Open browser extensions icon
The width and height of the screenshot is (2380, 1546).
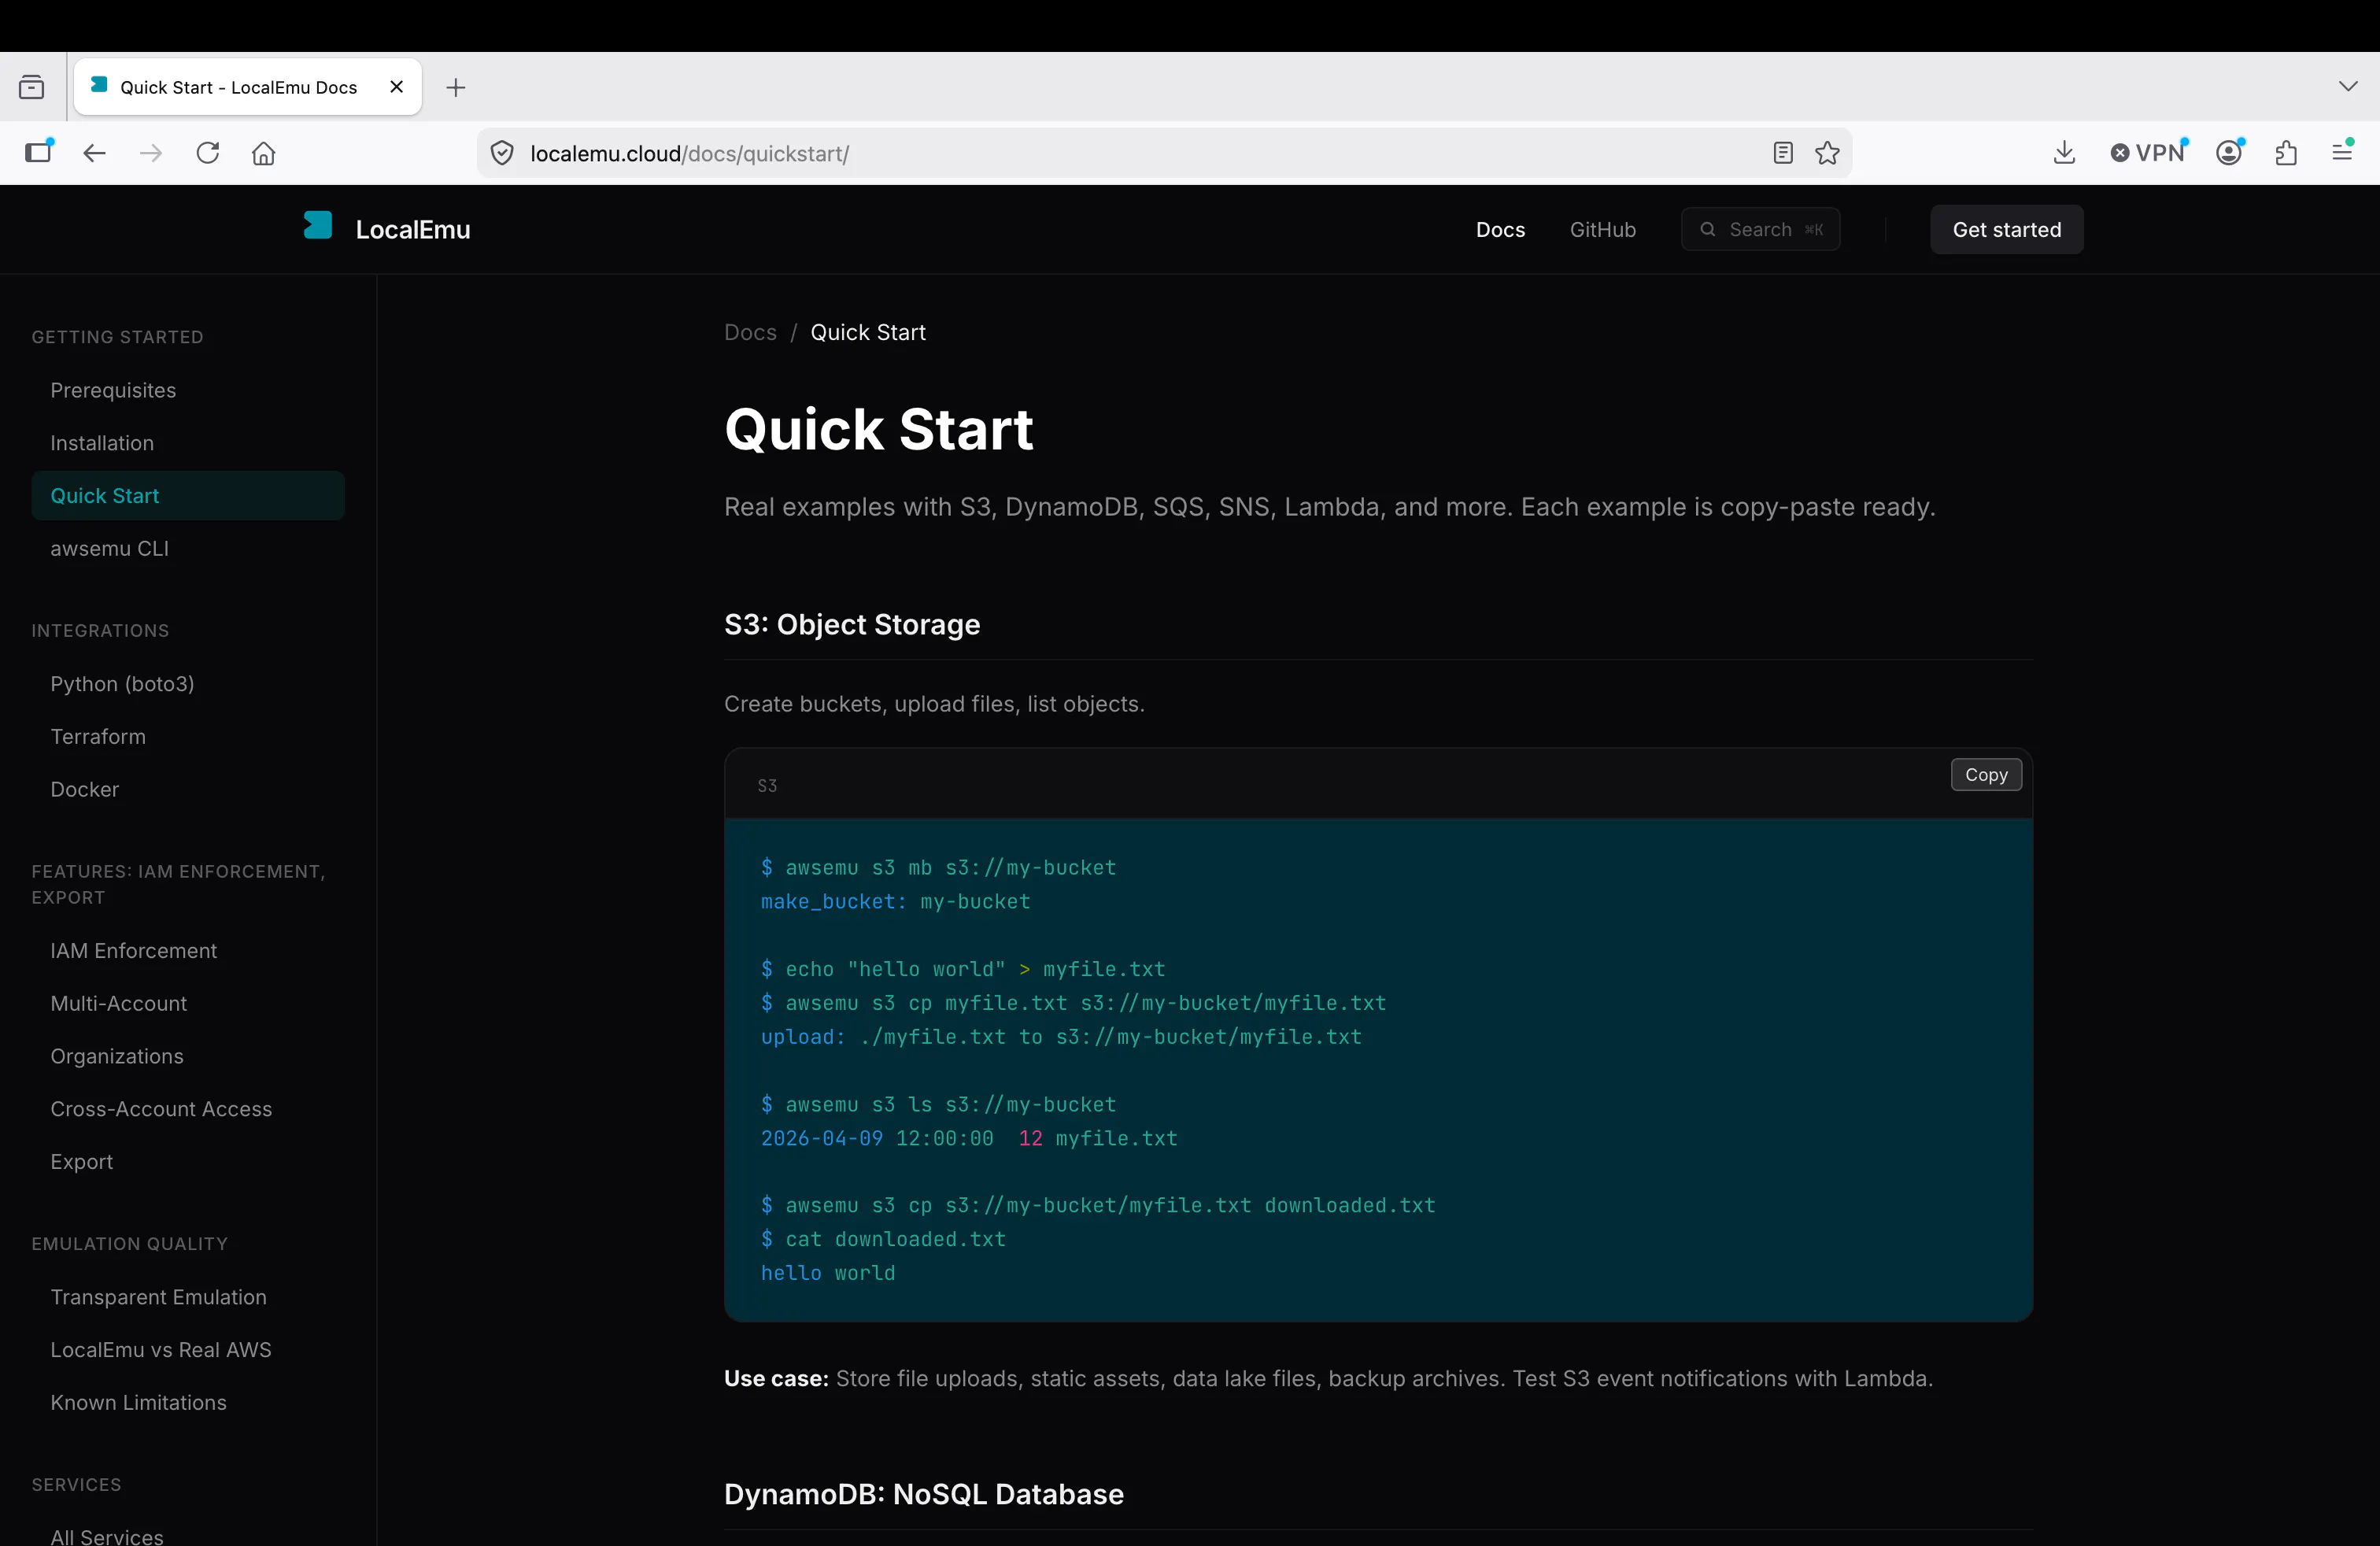point(2286,153)
